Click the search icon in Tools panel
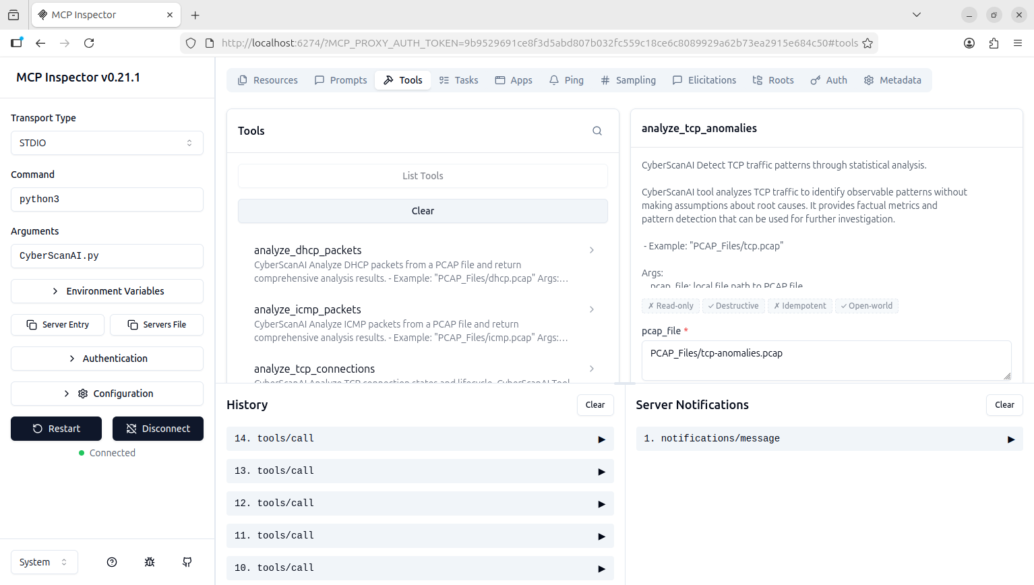1034x585 pixels. coord(597,131)
